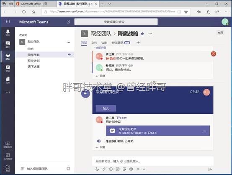Go to browser home page icon
Viewport: 232px width, 175px height.
[34, 12]
